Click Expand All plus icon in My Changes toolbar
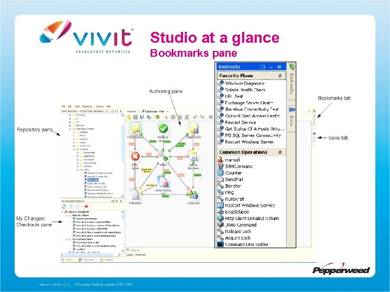The width and height of the screenshot is (390, 292). (x=71, y=207)
